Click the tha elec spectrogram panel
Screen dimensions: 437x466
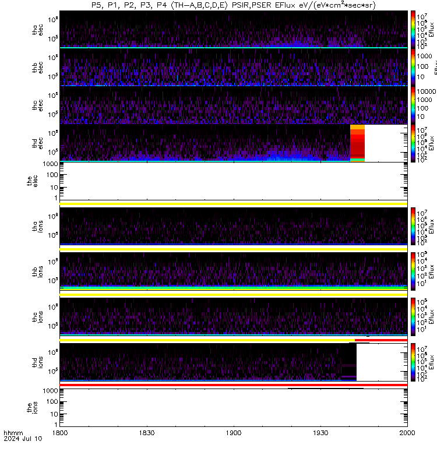coord(234,29)
